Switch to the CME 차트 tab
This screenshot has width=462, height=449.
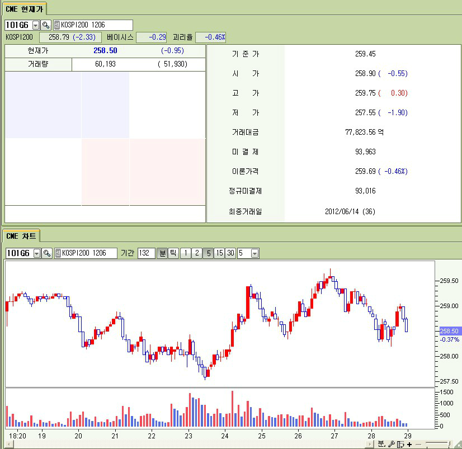(21, 237)
